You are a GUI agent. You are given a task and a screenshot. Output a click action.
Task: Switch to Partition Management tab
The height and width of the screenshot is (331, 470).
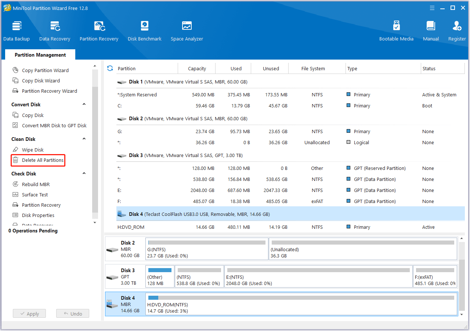point(40,55)
